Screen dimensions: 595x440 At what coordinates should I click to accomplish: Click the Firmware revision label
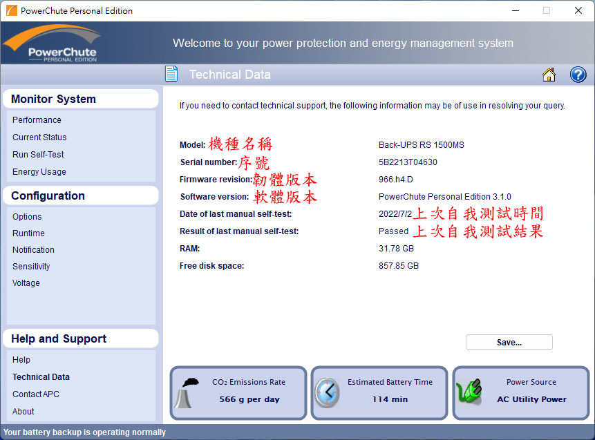216,180
